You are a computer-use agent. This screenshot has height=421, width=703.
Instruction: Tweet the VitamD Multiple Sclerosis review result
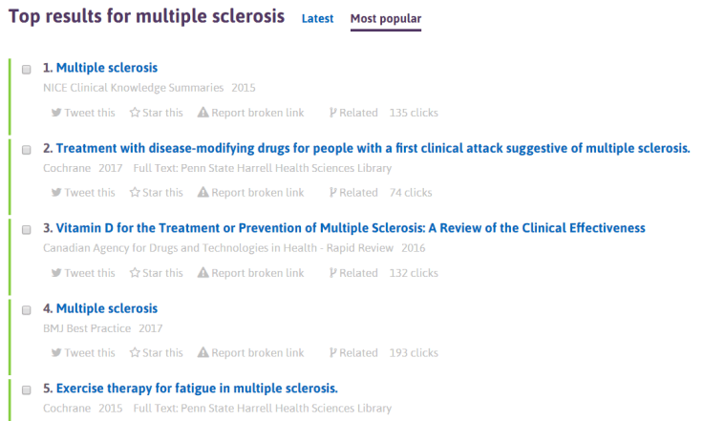point(83,273)
